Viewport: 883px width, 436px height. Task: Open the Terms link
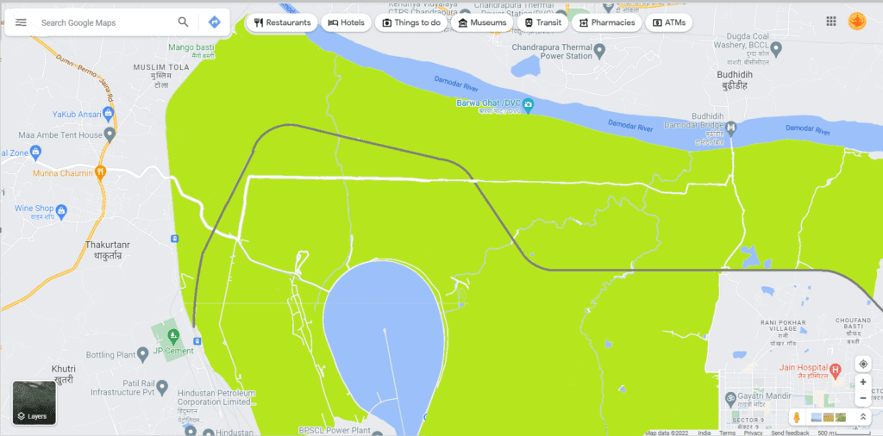(x=727, y=433)
